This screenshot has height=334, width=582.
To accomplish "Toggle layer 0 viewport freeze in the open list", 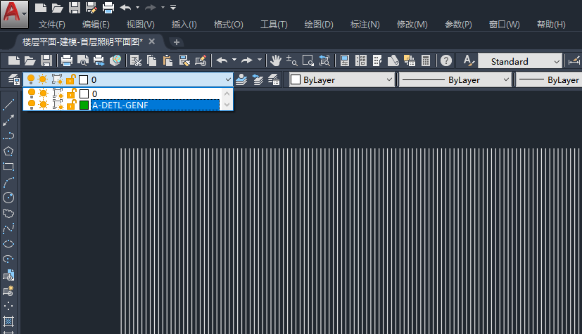I will tap(58, 94).
